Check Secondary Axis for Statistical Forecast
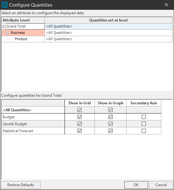 144,131
